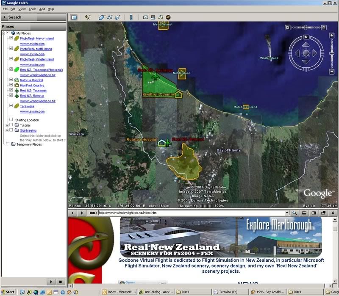Pan map right with compass arrow
Viewport: 339px width, 296px height.
314,53
